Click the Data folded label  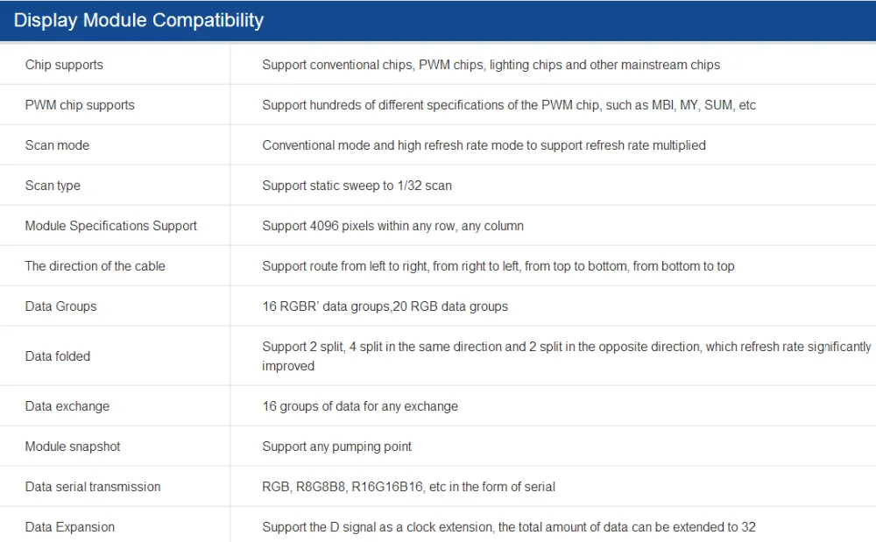pyautogui.click(x=58, y=356)
